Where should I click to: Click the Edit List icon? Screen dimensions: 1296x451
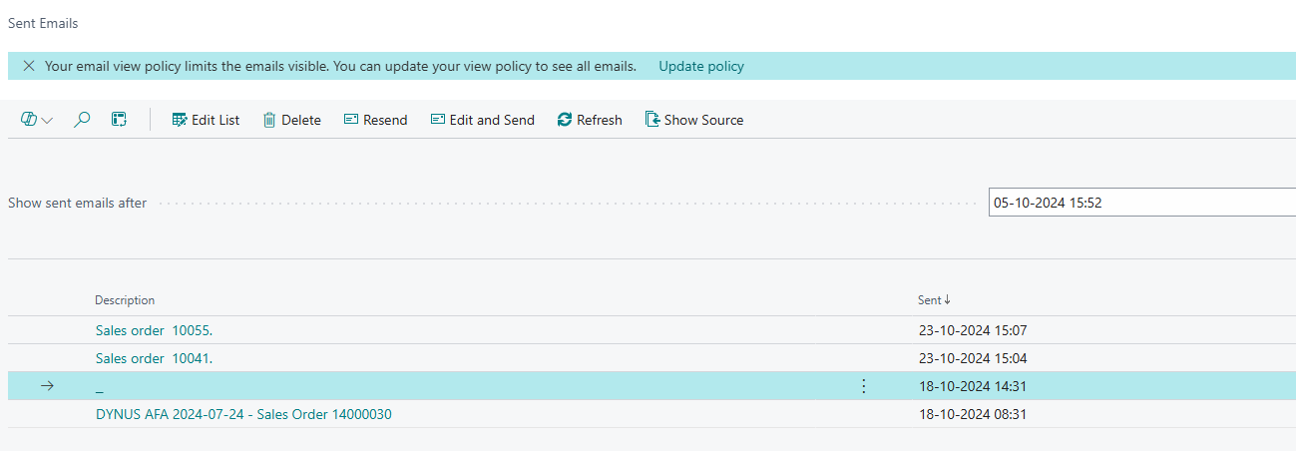[x=180, y=120]
